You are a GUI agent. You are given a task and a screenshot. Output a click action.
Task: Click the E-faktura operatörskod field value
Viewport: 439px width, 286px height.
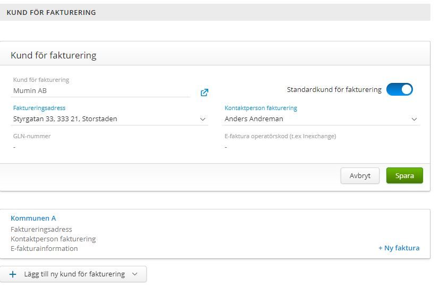(226, 147)
